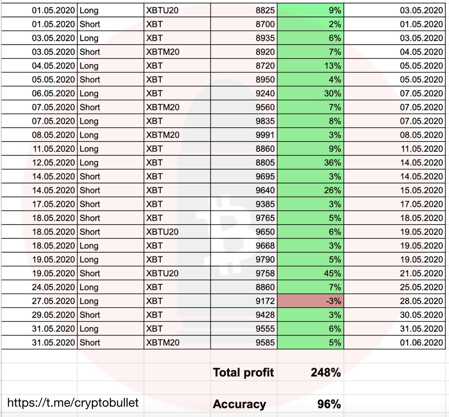Click the 30% profit cell
Screen dimensions: 449x417
(310, 94)
